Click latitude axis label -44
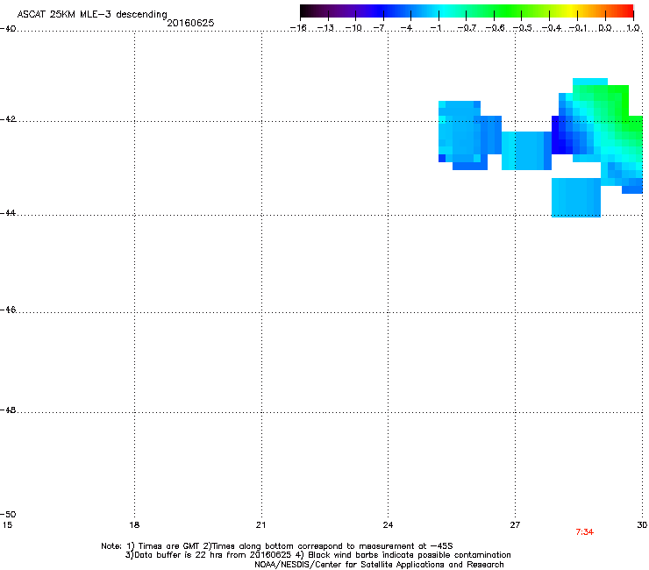 pyautogui.click(x=8, y=213)
